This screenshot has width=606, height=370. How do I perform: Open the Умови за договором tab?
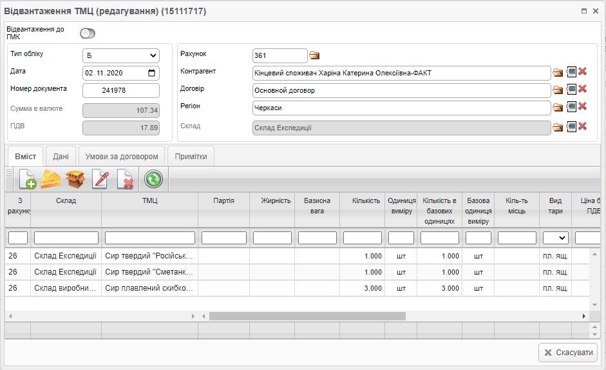coord(122,157)
